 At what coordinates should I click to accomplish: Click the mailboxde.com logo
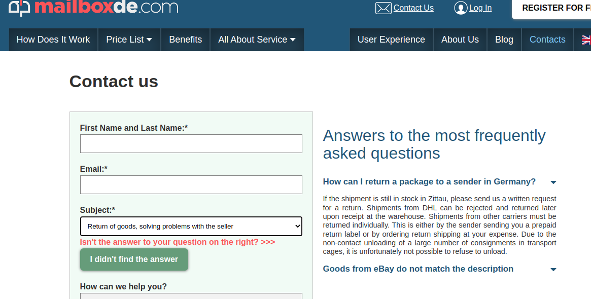(x=93, y=7)
